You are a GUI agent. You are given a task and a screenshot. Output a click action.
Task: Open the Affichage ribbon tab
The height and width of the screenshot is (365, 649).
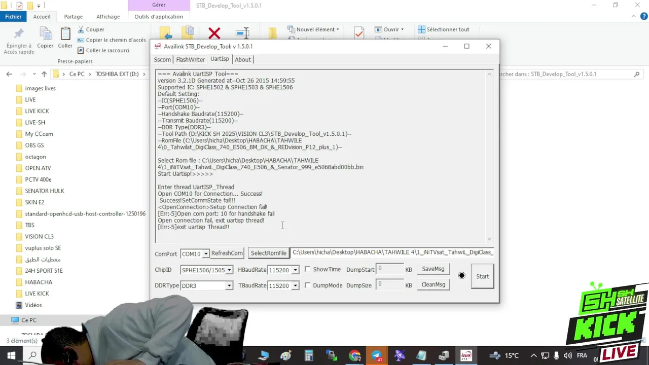pos(108,17)
